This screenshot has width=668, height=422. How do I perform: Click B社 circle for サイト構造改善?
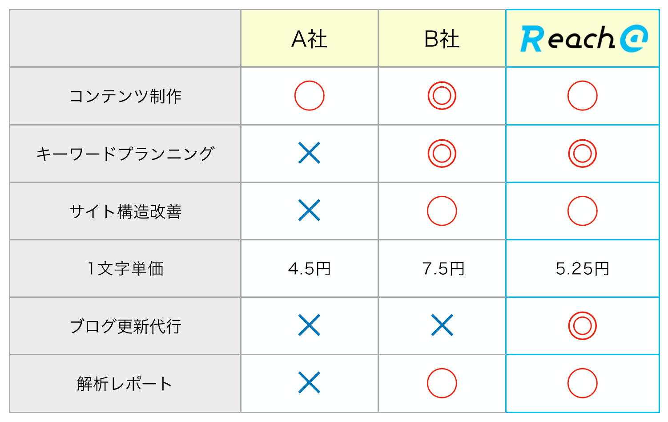pyautogui.click(x=442, y=211)
